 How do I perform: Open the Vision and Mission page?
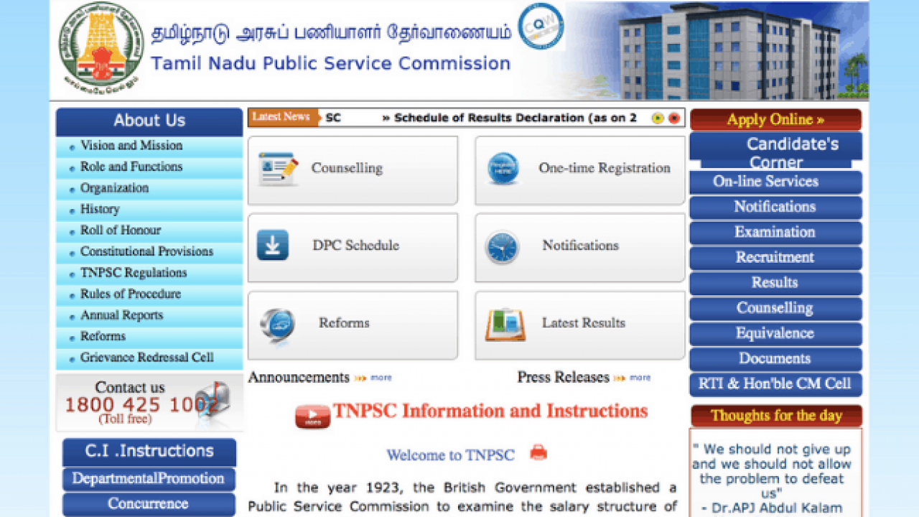tap(131, 146)
